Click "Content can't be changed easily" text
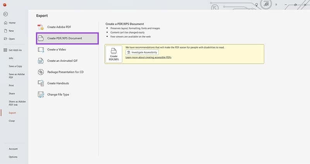Screen dimensions: 310x164 tap(127, 32)
